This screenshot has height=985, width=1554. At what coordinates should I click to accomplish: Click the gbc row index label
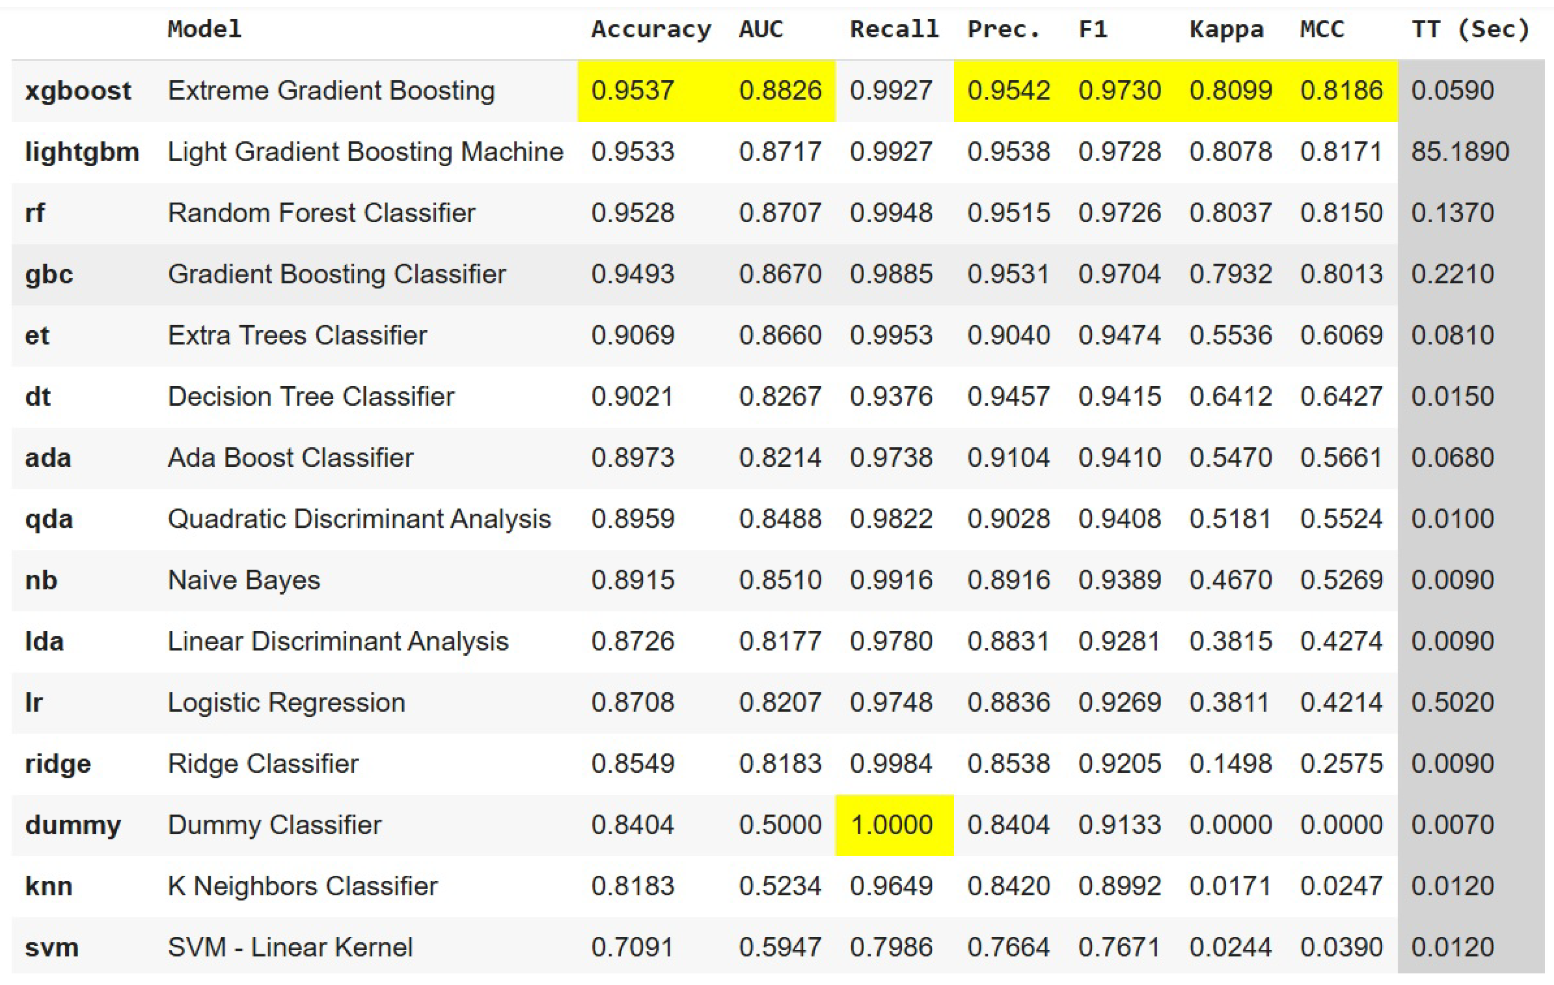49,274
